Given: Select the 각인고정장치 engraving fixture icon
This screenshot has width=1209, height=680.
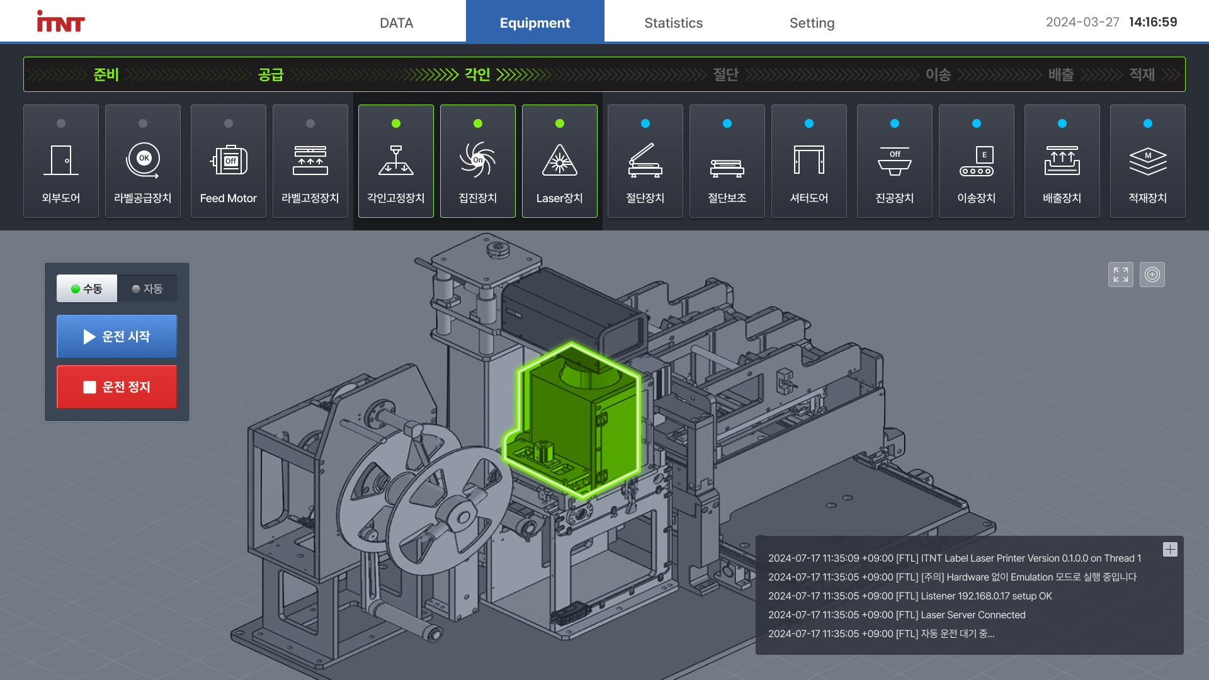Looking at the screenshot, I should (396, 161).
